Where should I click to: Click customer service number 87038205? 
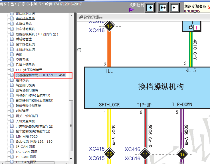[x=192, y=11]
